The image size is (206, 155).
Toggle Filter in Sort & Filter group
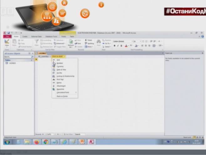[x=60, y=47]
